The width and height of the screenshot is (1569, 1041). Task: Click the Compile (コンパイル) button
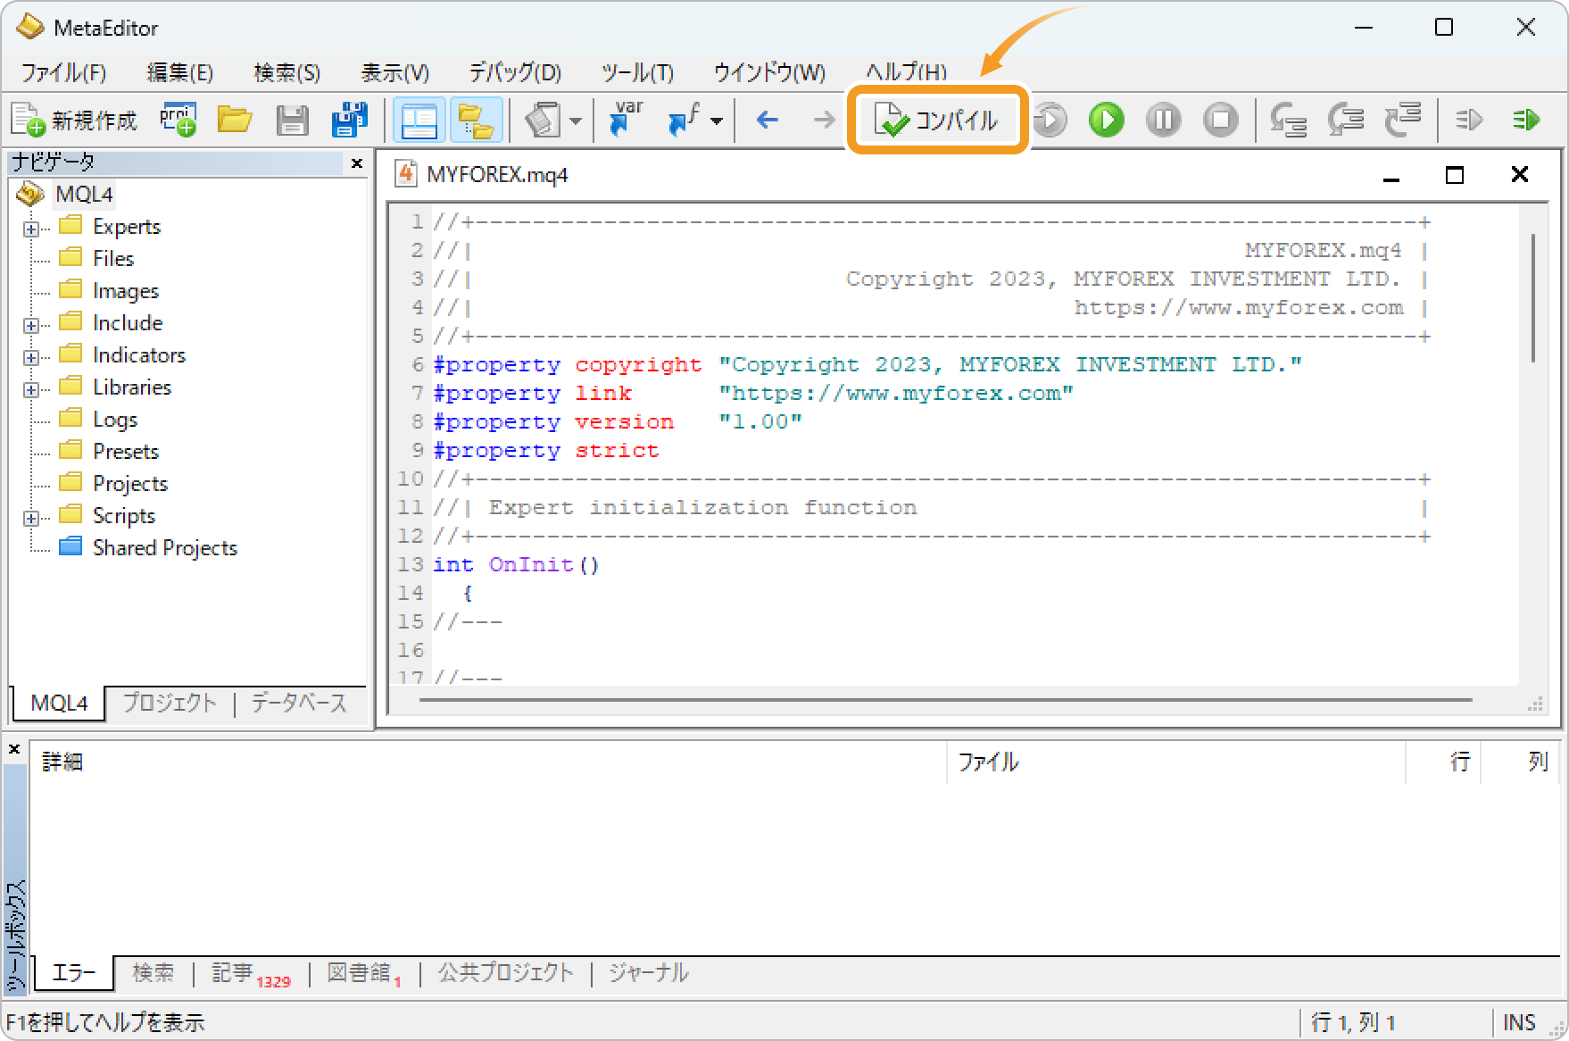(937, 120)
